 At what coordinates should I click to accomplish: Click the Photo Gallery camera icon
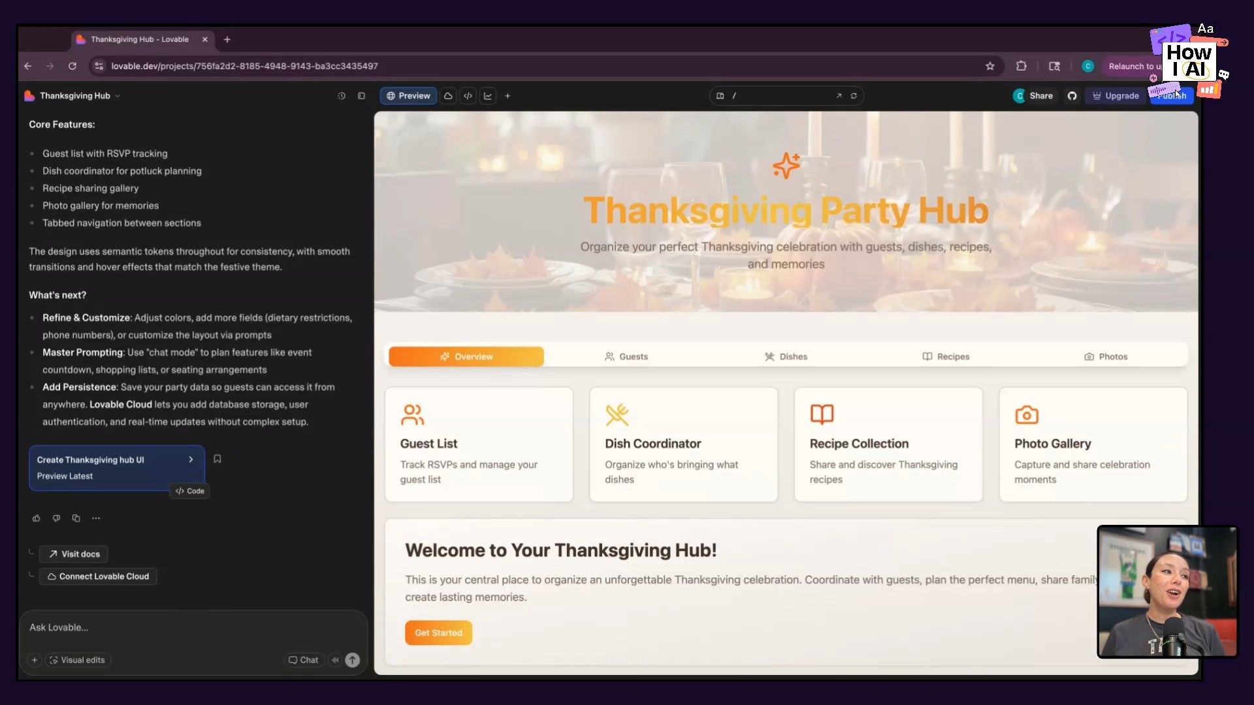point(1026,415)
